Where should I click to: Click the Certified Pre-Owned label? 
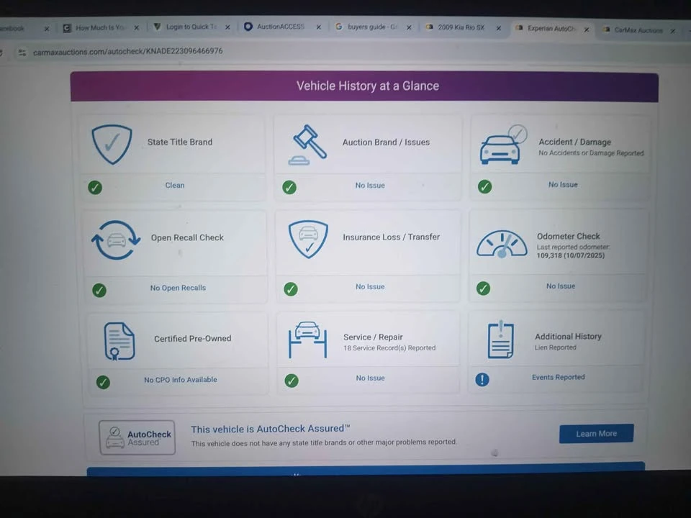click(x=193, y=338)
